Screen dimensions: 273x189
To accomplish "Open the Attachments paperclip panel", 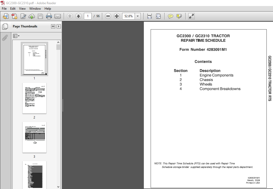I will tap(5, 38).
